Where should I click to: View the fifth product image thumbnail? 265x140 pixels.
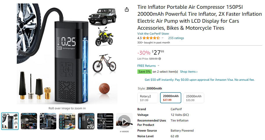pyautogui.click(x=86, y=121)
